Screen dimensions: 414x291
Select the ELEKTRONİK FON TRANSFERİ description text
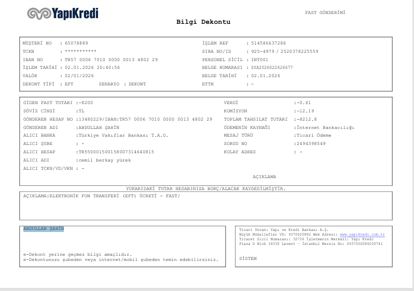(x=115, y=196)
